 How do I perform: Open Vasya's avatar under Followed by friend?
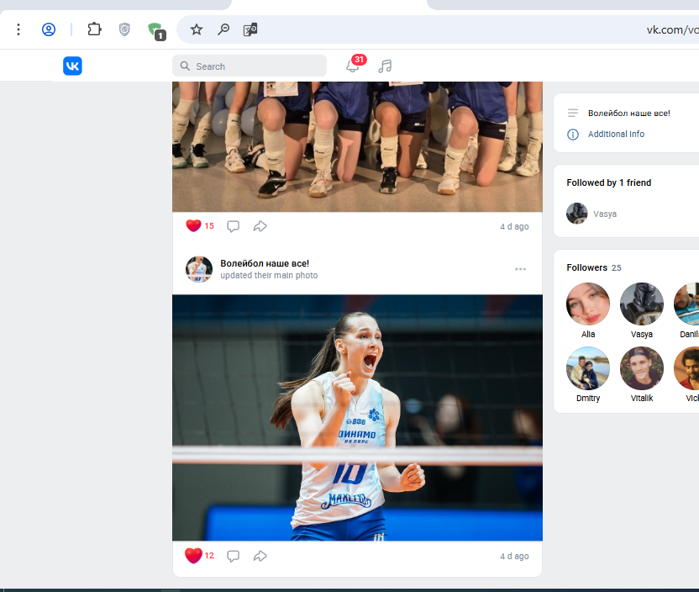point(577,214)
